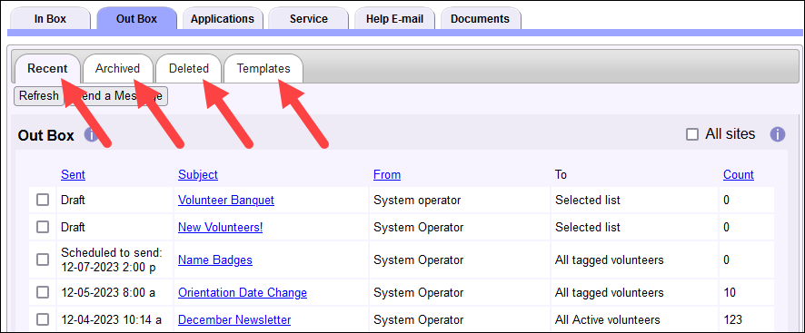The height and width of the screenshot is (333, 805).
Task: Open the Archived sub-tab
Action: [117, 68]
